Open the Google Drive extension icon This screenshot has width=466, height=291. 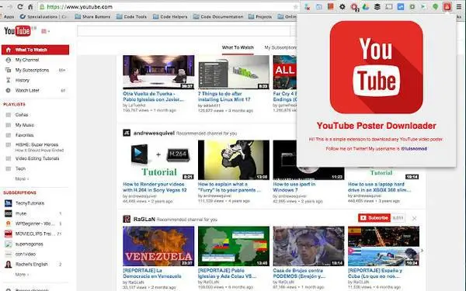pyautogui.click(x=366, y=6)
